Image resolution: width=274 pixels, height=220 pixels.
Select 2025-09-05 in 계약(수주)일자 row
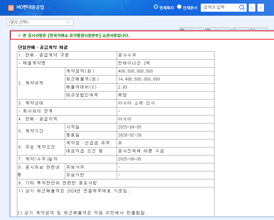click(130, 159)
